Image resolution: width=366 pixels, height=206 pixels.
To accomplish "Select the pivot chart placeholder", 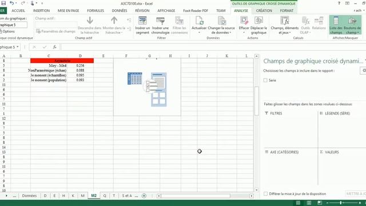I will tap(147, 87).
